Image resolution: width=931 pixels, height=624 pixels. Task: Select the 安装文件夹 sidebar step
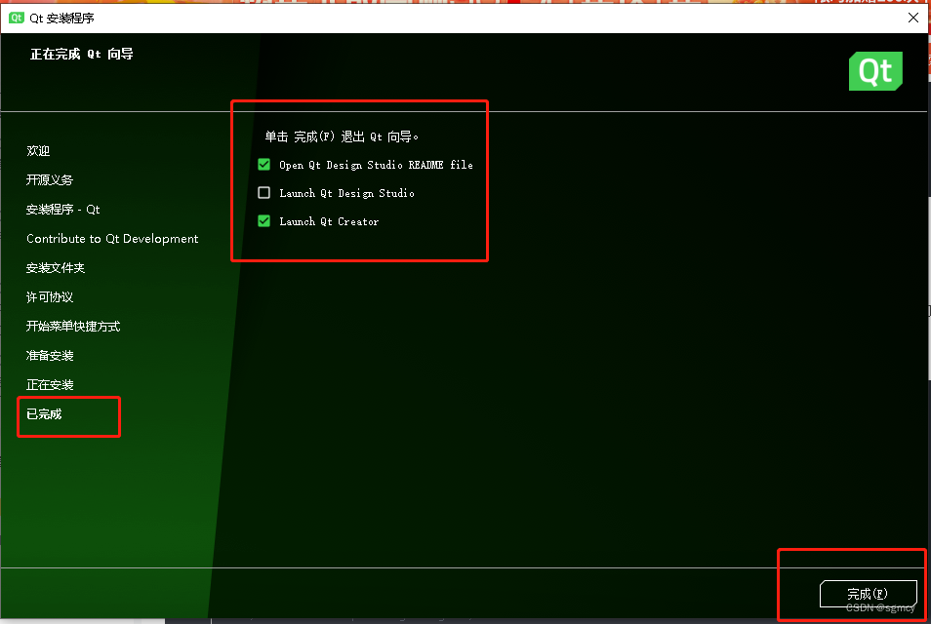56,268
